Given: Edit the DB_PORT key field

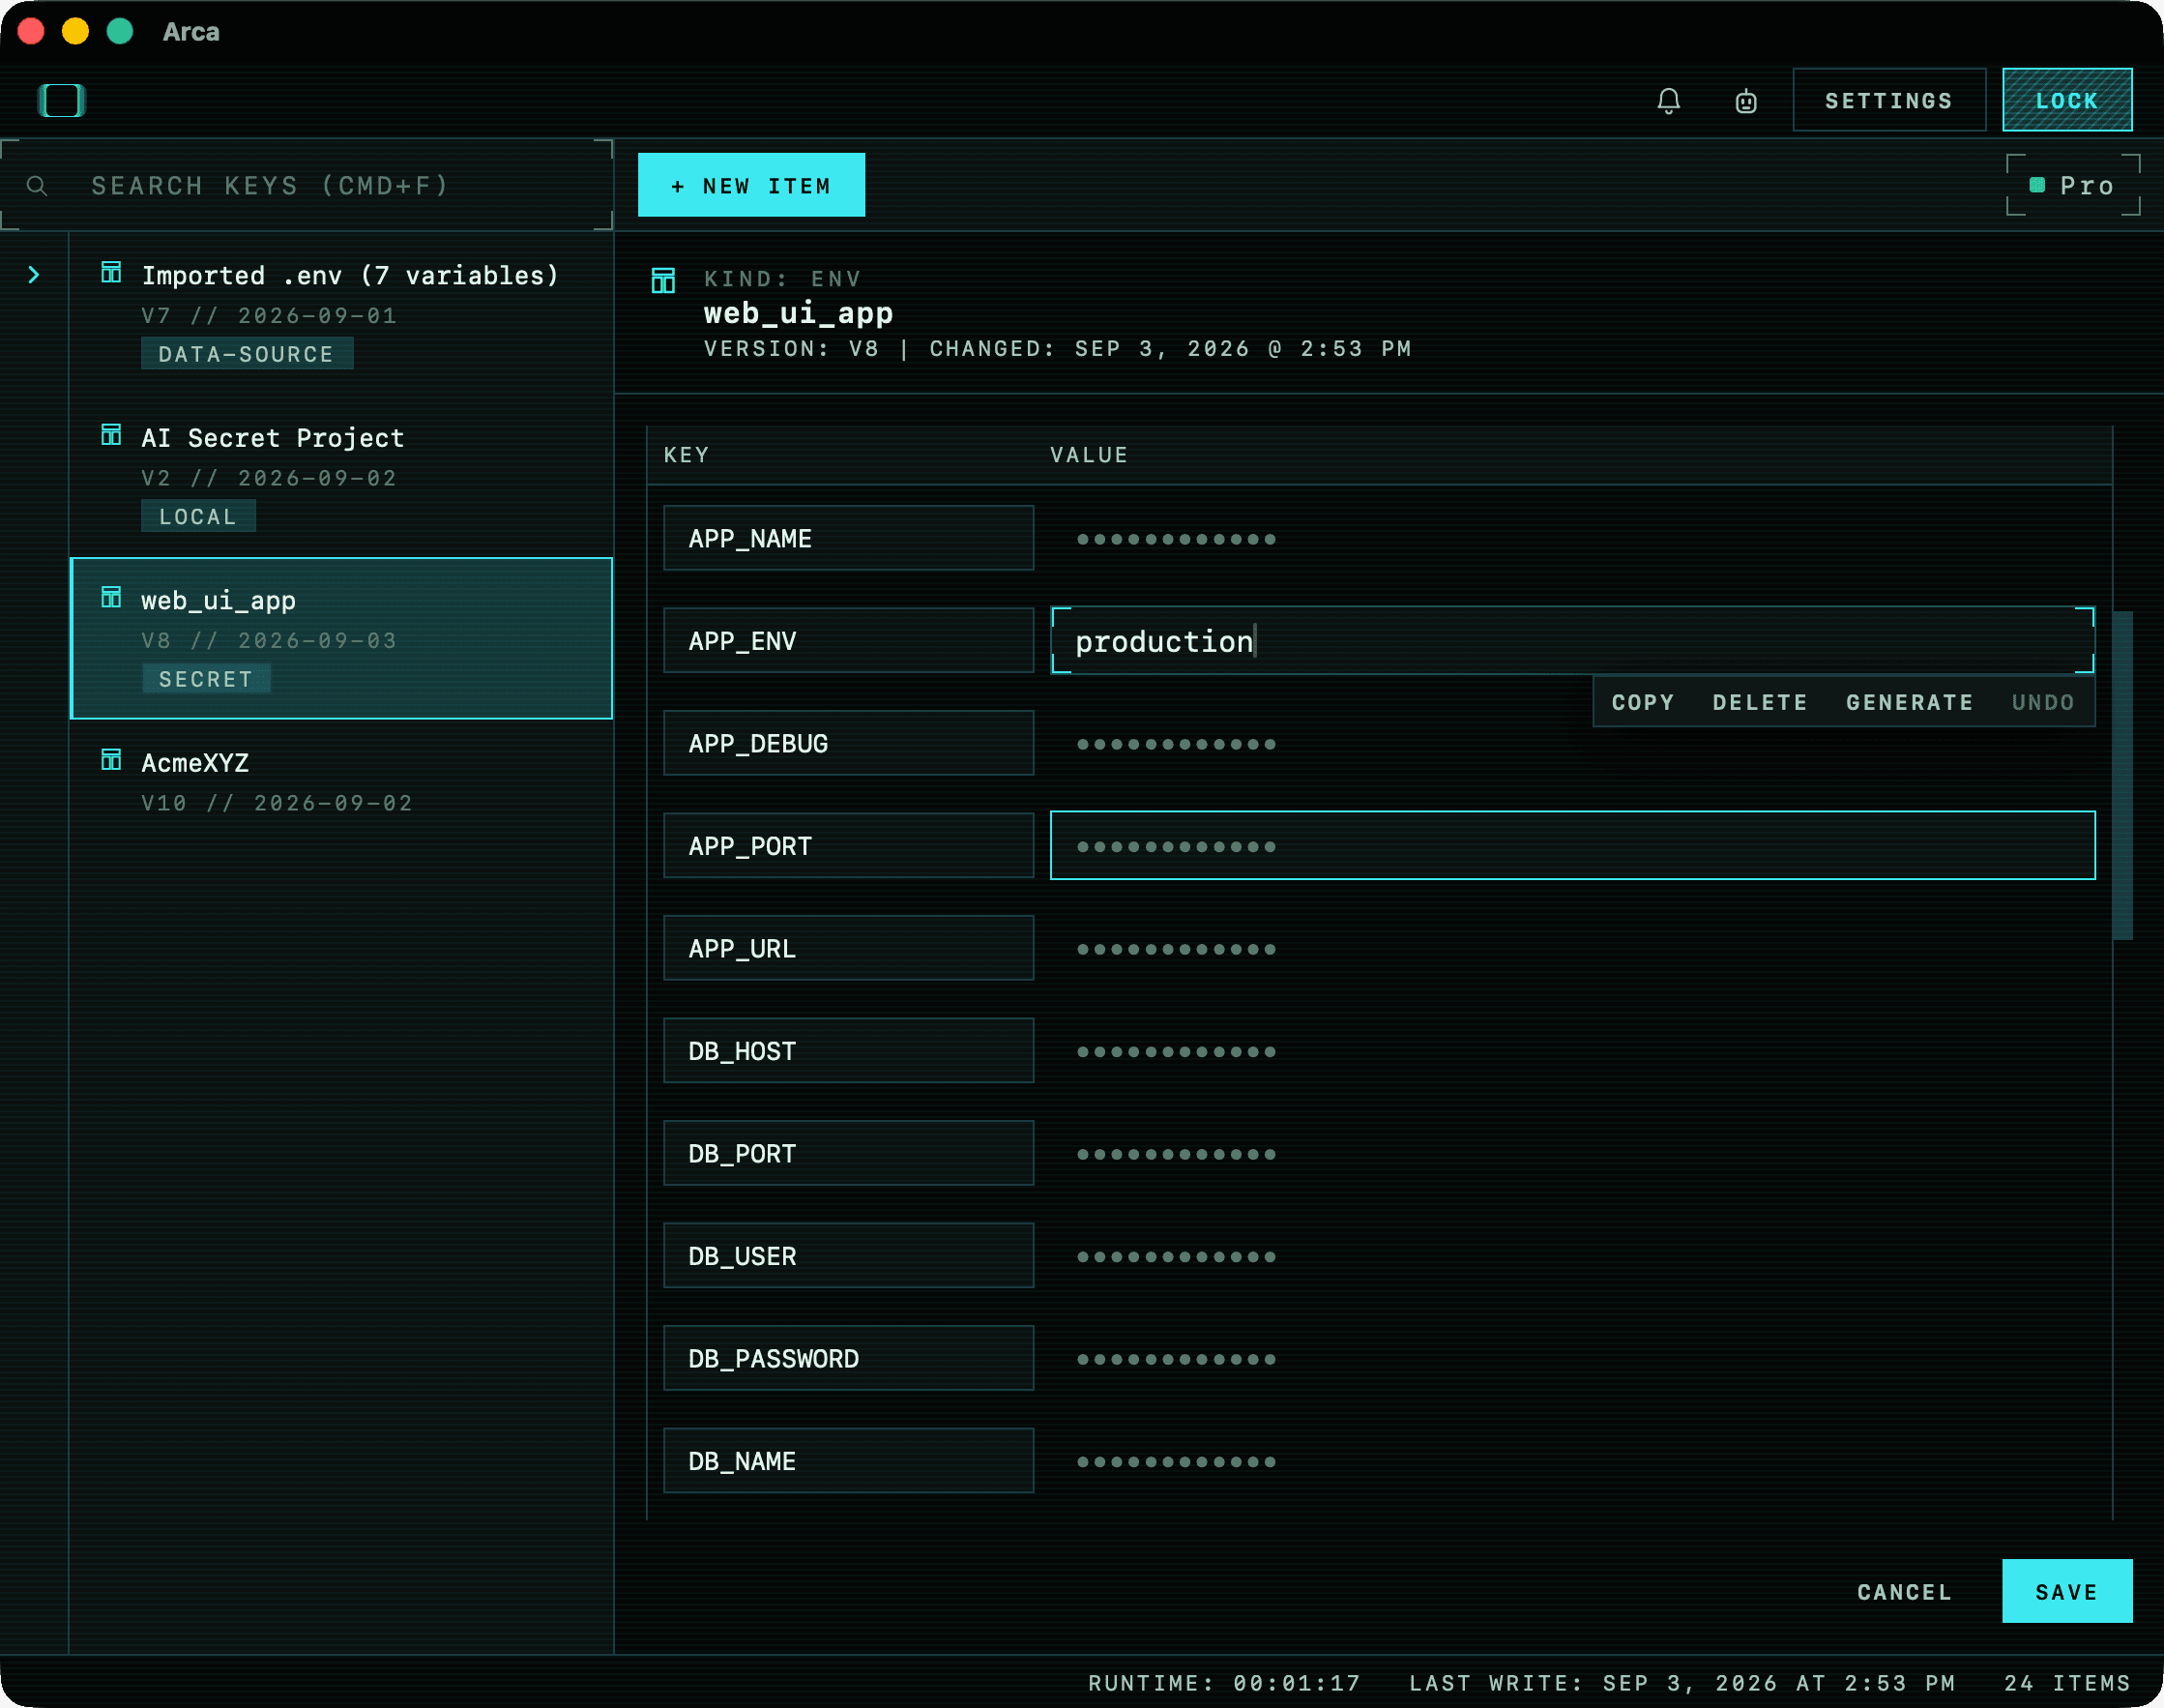Looking at the screenshot, I should click(848, 1153).
